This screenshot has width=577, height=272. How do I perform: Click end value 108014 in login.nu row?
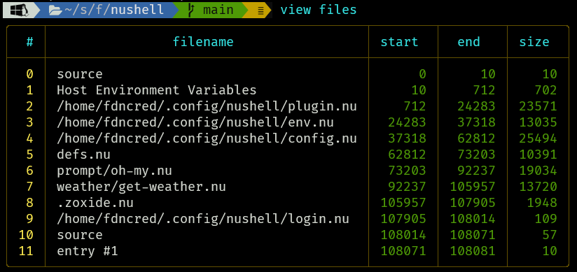coord(473,219)
